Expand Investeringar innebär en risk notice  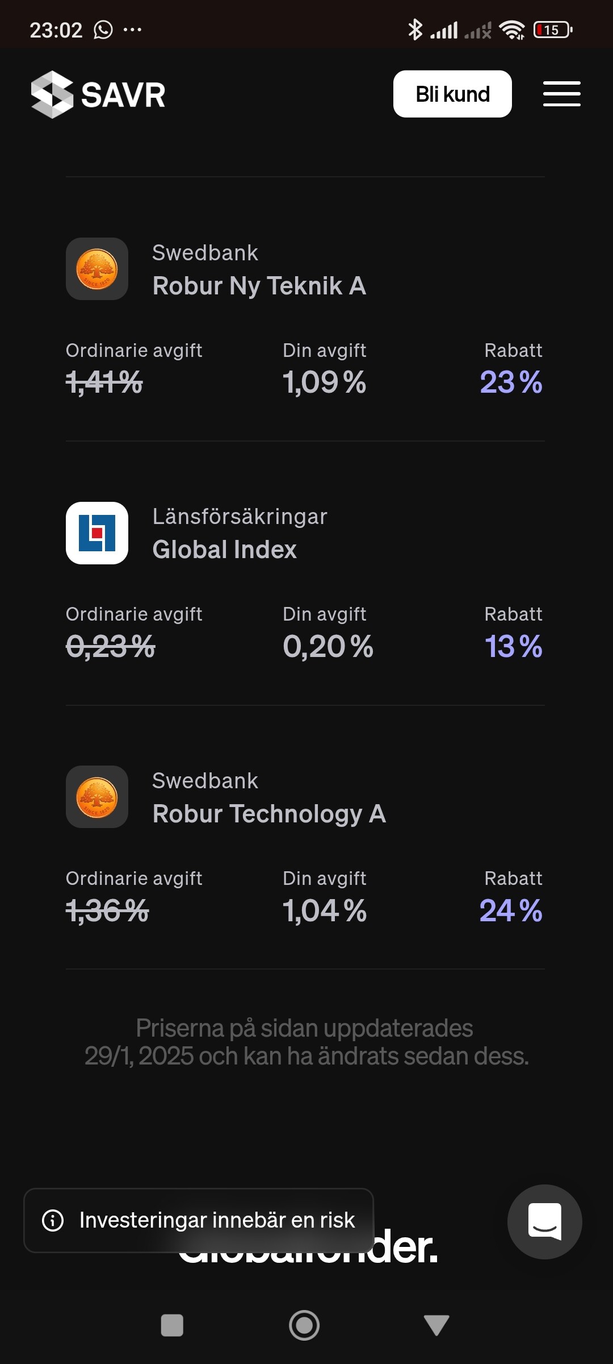[217, 1220]
